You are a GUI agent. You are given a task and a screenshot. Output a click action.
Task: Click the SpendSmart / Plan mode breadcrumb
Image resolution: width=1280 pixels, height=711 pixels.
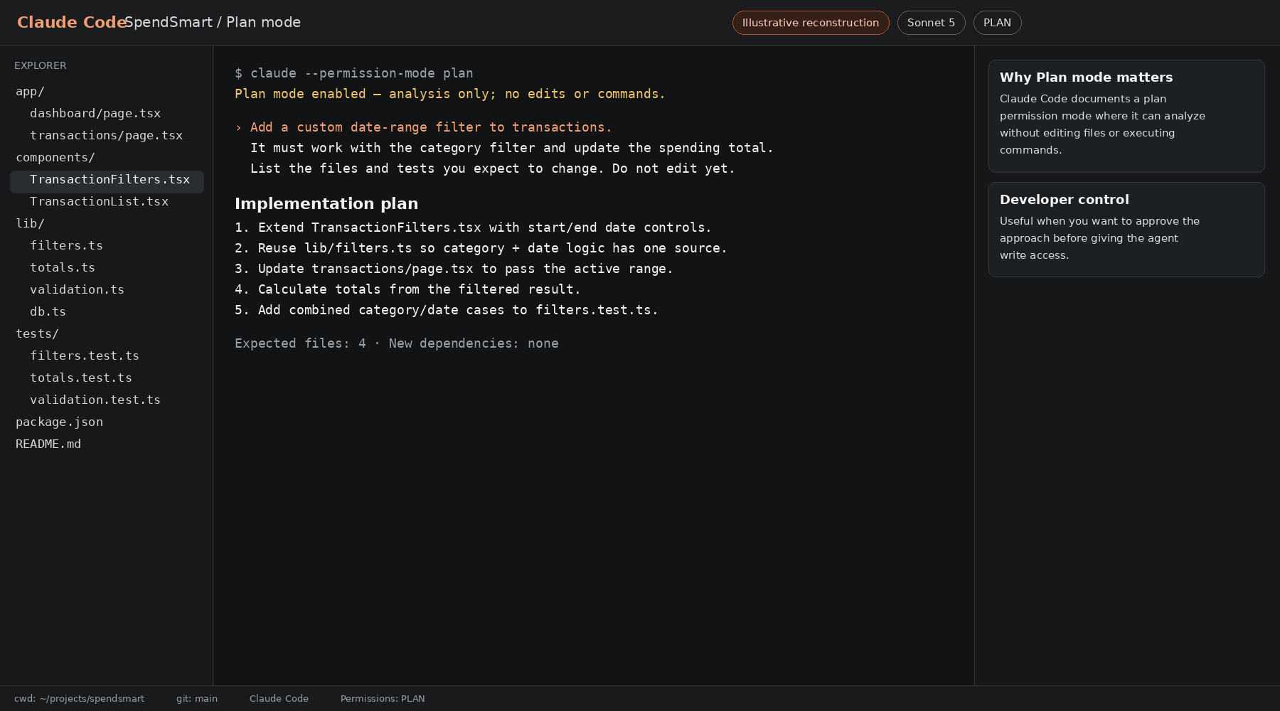(x=213, y=23)
